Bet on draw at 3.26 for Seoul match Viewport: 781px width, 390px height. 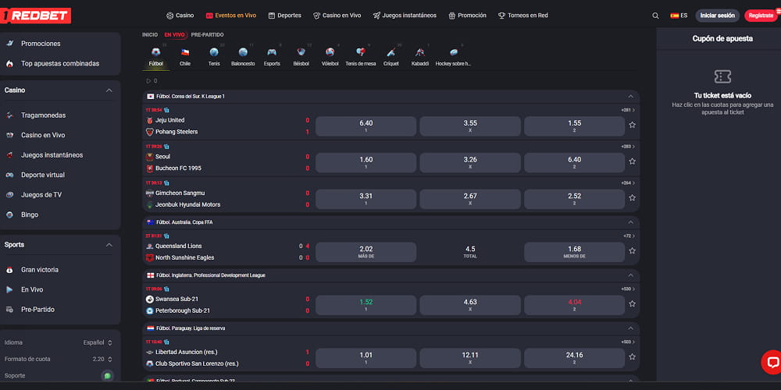pos(470,163)
